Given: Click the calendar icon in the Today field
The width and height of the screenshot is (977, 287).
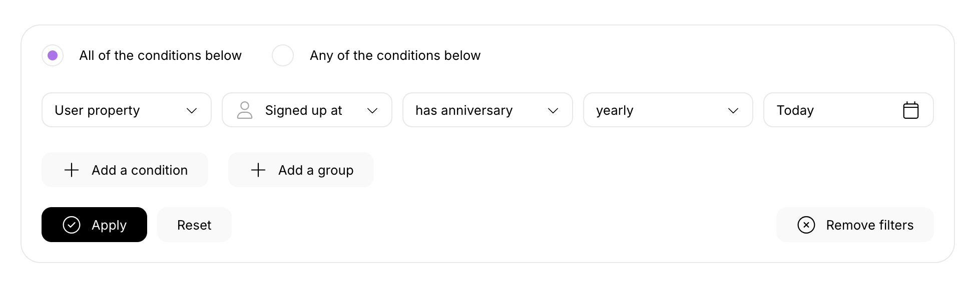Looking at the screenshot, I should (x=910, y=110).
